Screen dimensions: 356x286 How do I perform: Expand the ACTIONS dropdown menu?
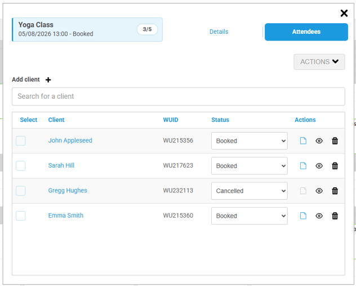[x=319, y=62]
